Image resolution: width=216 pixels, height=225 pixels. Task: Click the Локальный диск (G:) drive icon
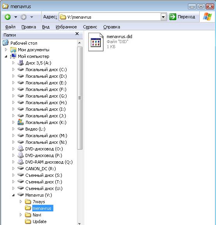(x=21, y=96)
